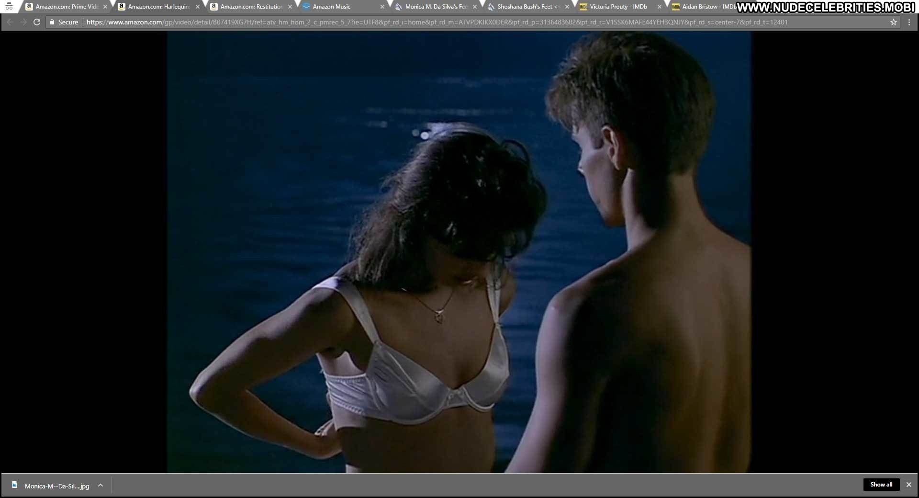Screen dimensions: 919x498
Task: Click the incognito icon in top-left corner
Action: pos(9,6)
